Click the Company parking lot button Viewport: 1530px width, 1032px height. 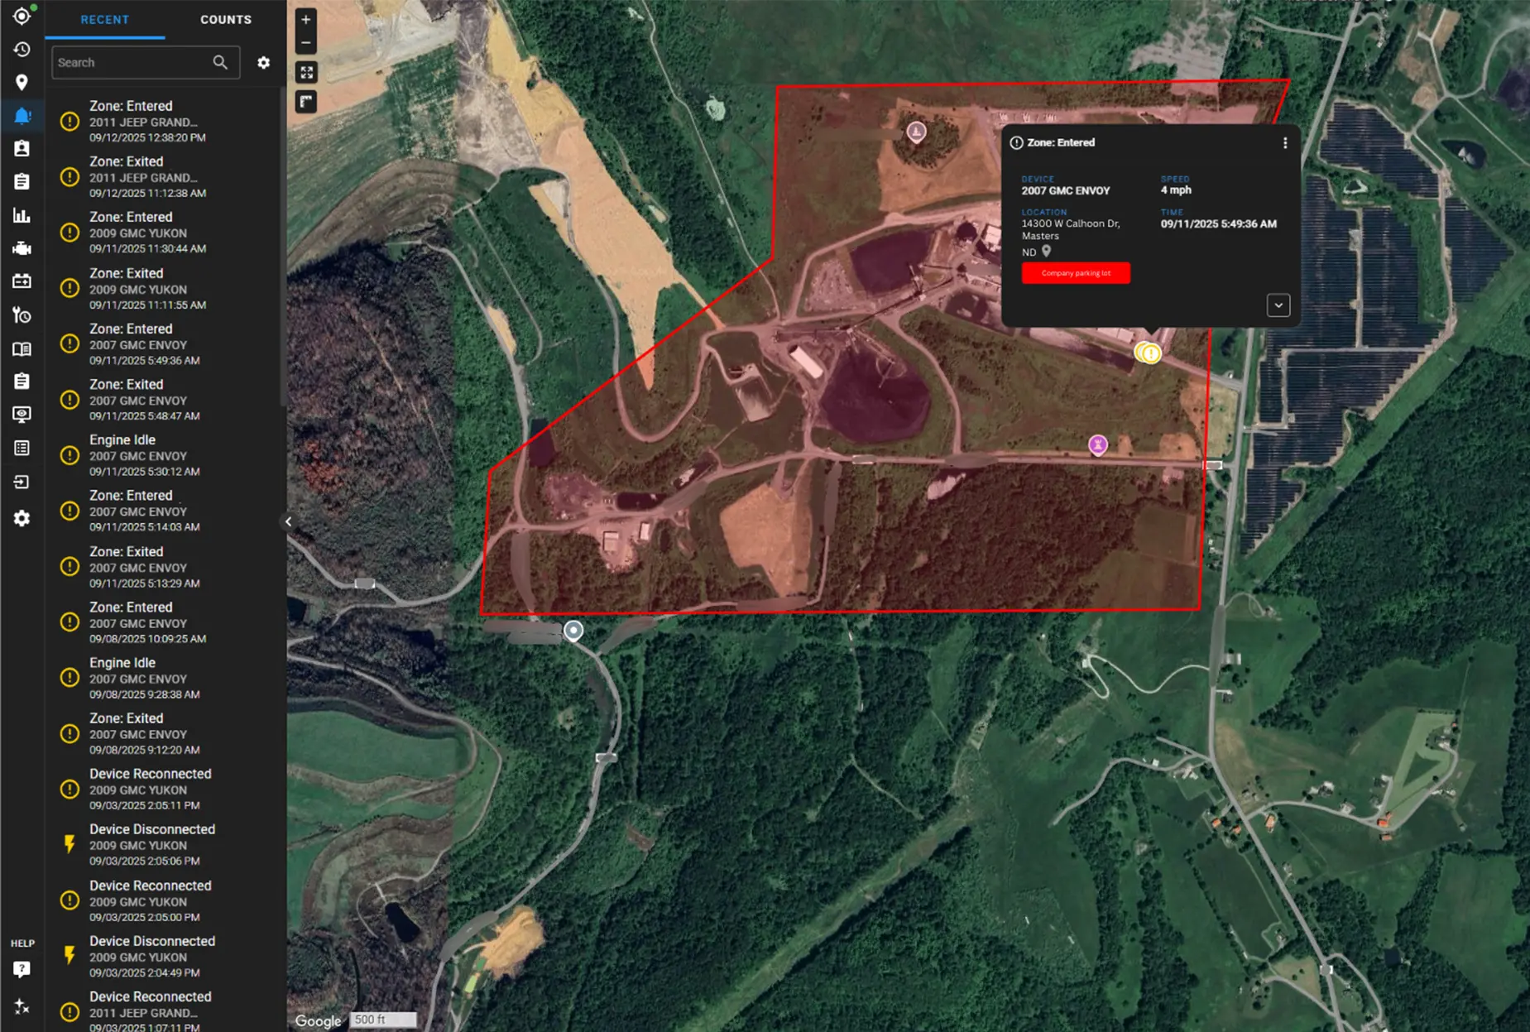pos(1076,273)
